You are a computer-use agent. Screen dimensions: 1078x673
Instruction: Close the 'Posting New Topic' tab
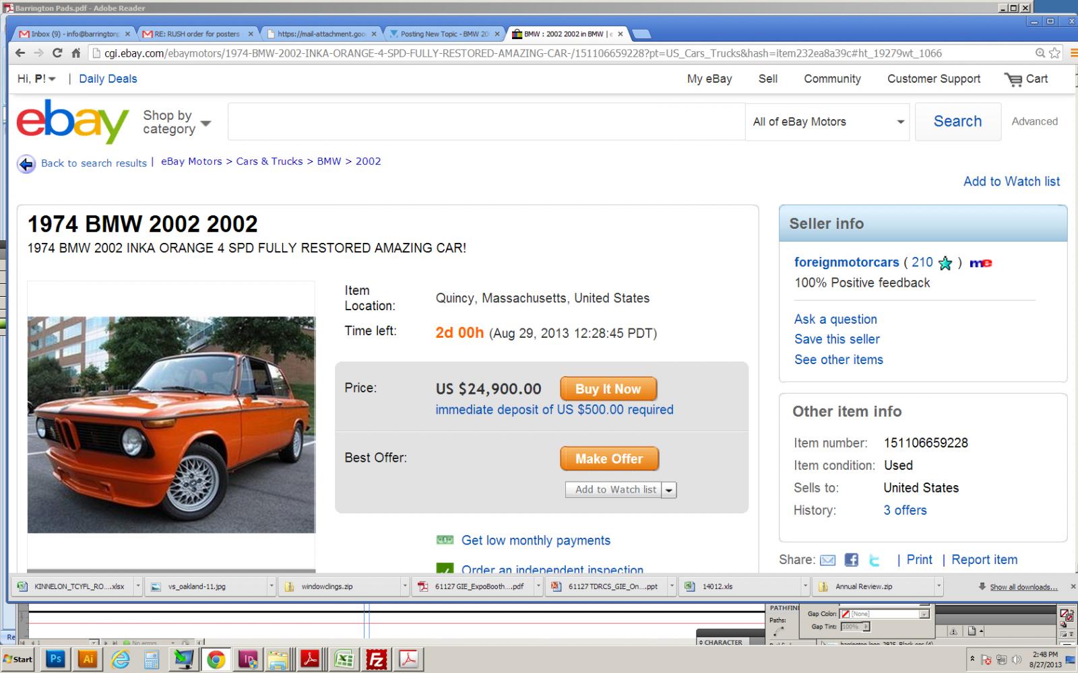click(x=497, y=34)
